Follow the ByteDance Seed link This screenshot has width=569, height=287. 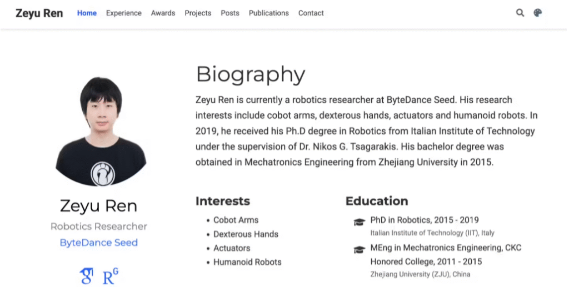coord(98,243)
